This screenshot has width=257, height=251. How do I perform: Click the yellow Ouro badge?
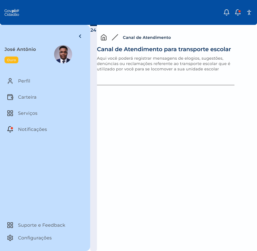(11, 60)
